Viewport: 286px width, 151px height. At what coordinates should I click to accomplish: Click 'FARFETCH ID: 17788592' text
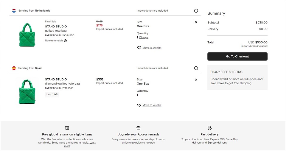59,88
